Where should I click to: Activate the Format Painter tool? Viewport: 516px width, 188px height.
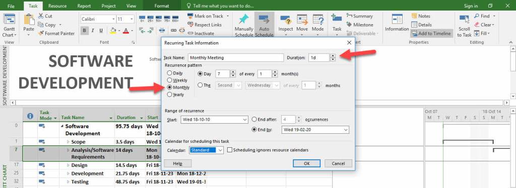pyautogui.click(x=56, y=33)
